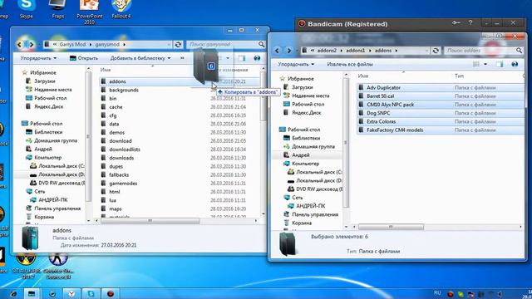Change view mode icon in addons window
Viewport: 532px width, 299px height.
coord(476,65)
